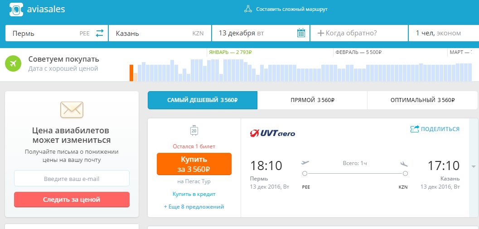Viewport: 479px width, 229px height.
Task: Click the email input field
Action: coord(72,179)
